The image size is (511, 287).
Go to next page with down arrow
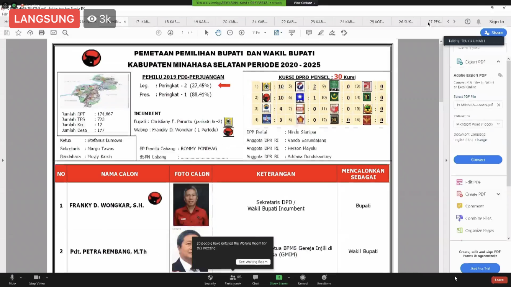coord(170,33)
